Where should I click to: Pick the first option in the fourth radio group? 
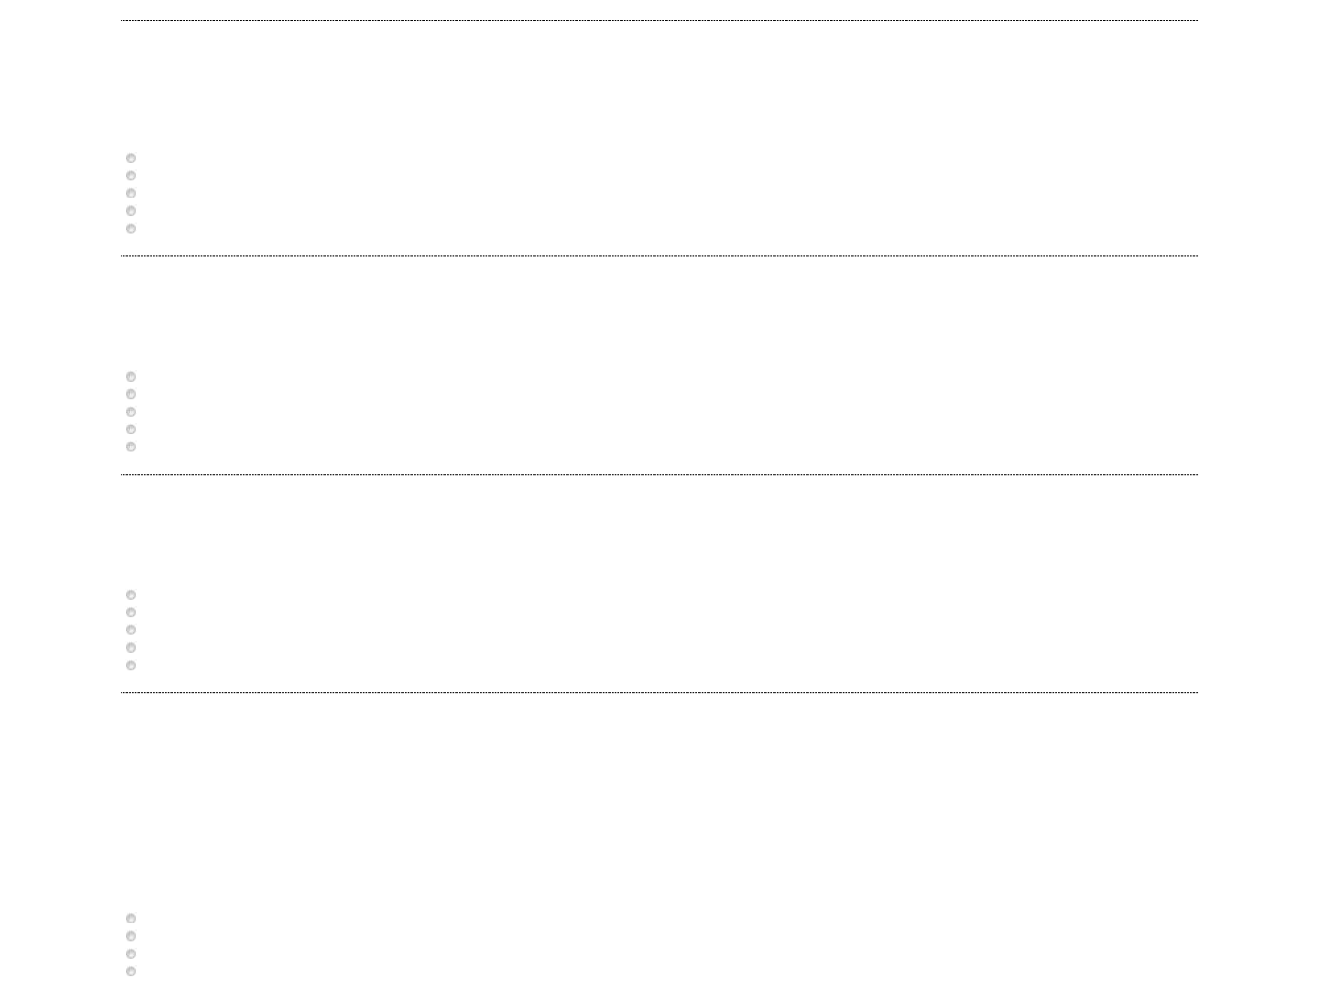pos(131,918)
